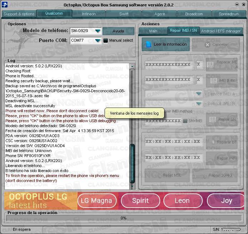Click the operation progress bar at 0%

pos(124,218)
